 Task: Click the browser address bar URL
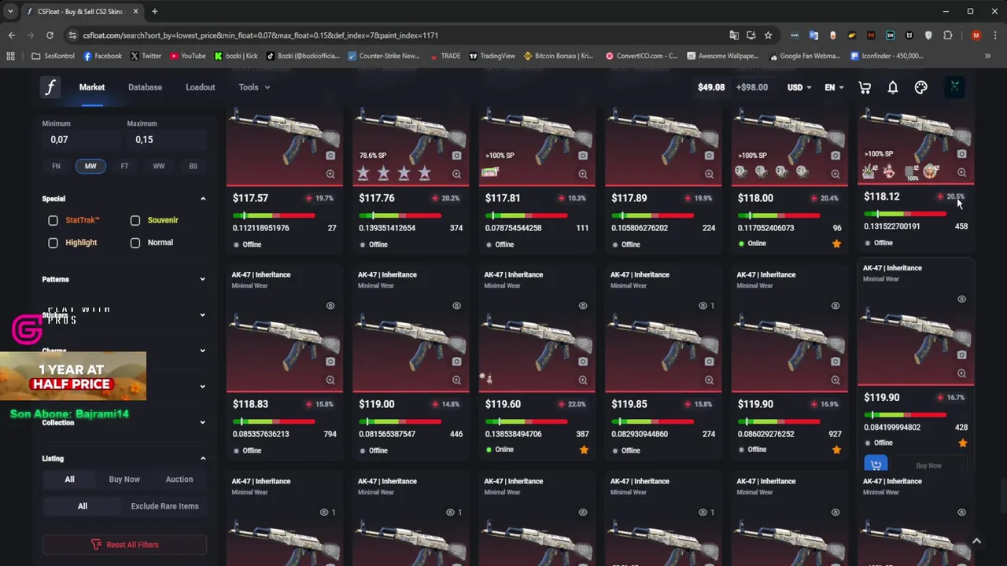(260, 35)
